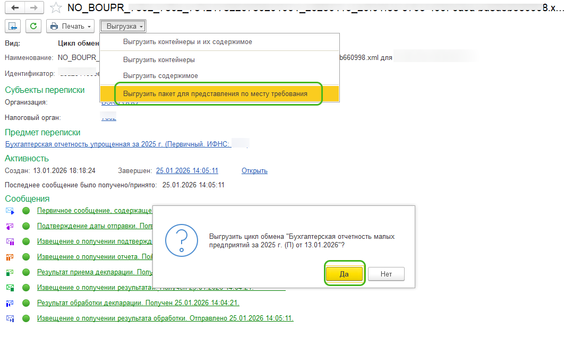Open the Первичное сообщение message link
Image resolution: width=565 pixels, height=337 pixels.
(x=95, y=211)
